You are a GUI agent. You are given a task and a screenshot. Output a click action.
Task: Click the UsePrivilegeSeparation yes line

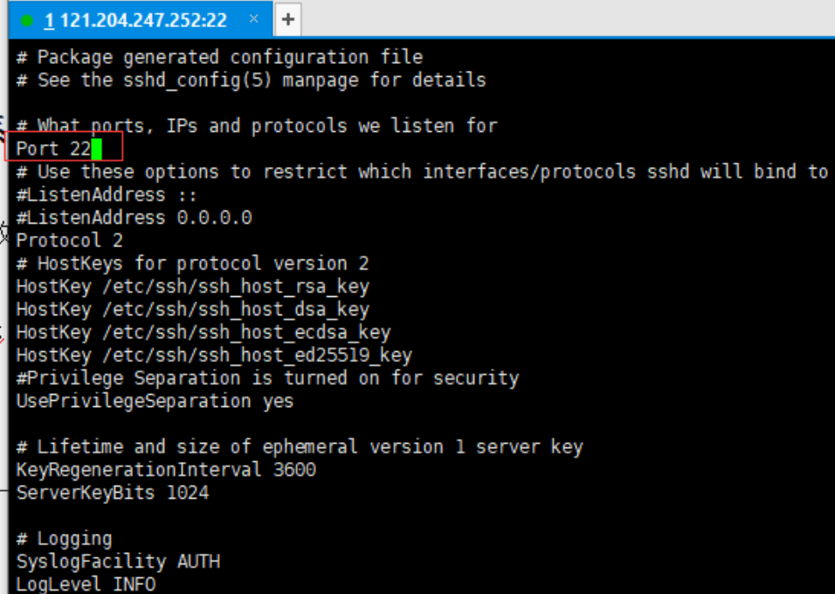click(x=155, y=401)
